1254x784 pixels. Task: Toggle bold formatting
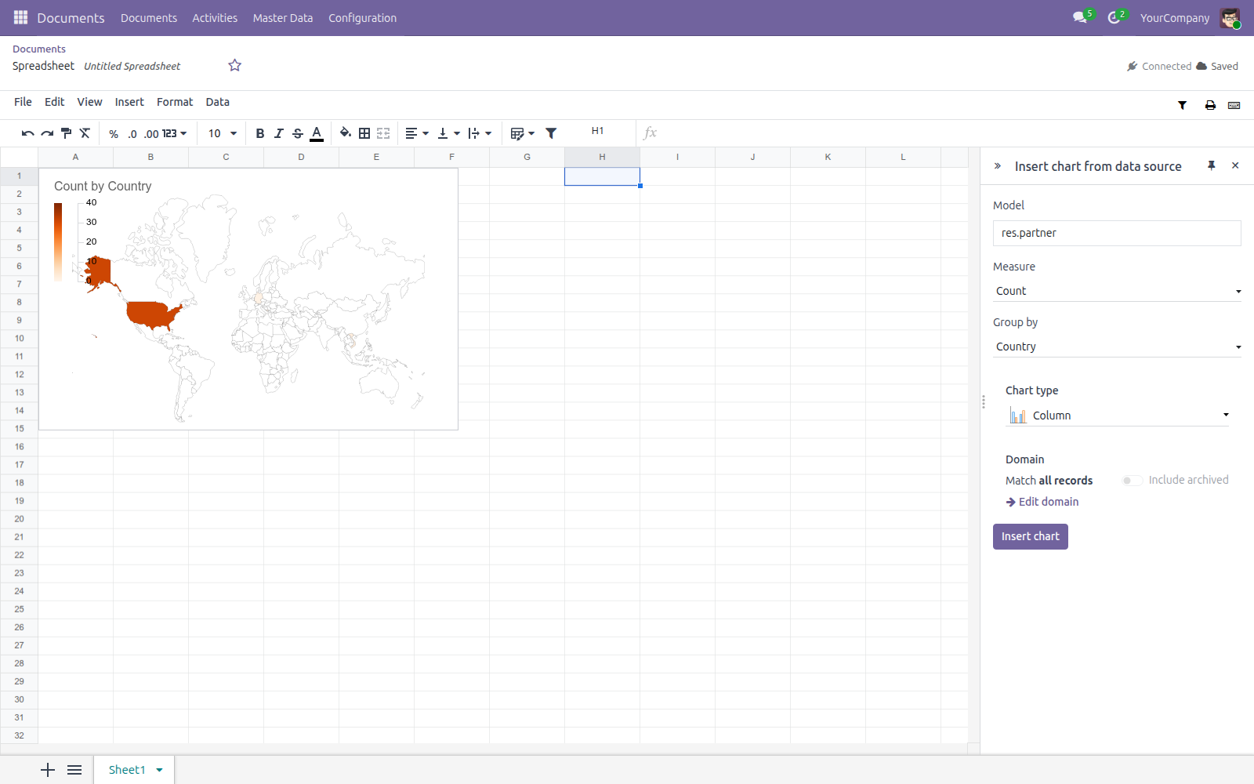coord(260,133)
